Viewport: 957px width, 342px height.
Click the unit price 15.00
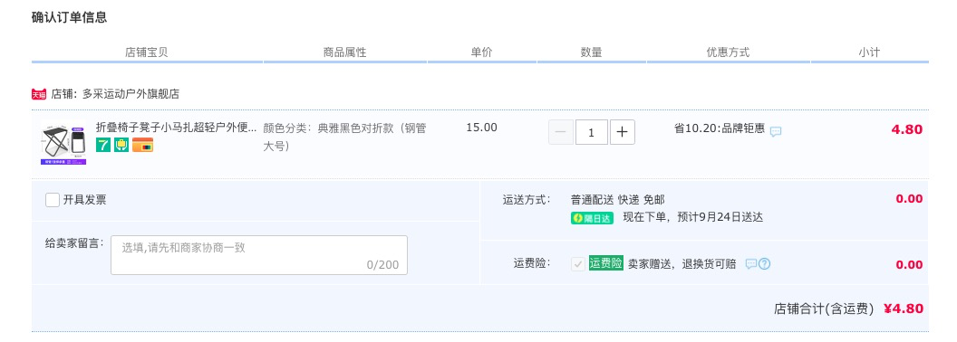[481, 128]
